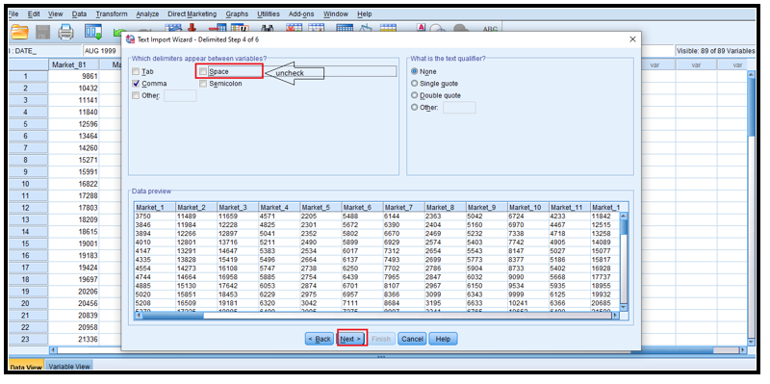
Task: Click the ABC spell check icon
Action: [490, 30]
